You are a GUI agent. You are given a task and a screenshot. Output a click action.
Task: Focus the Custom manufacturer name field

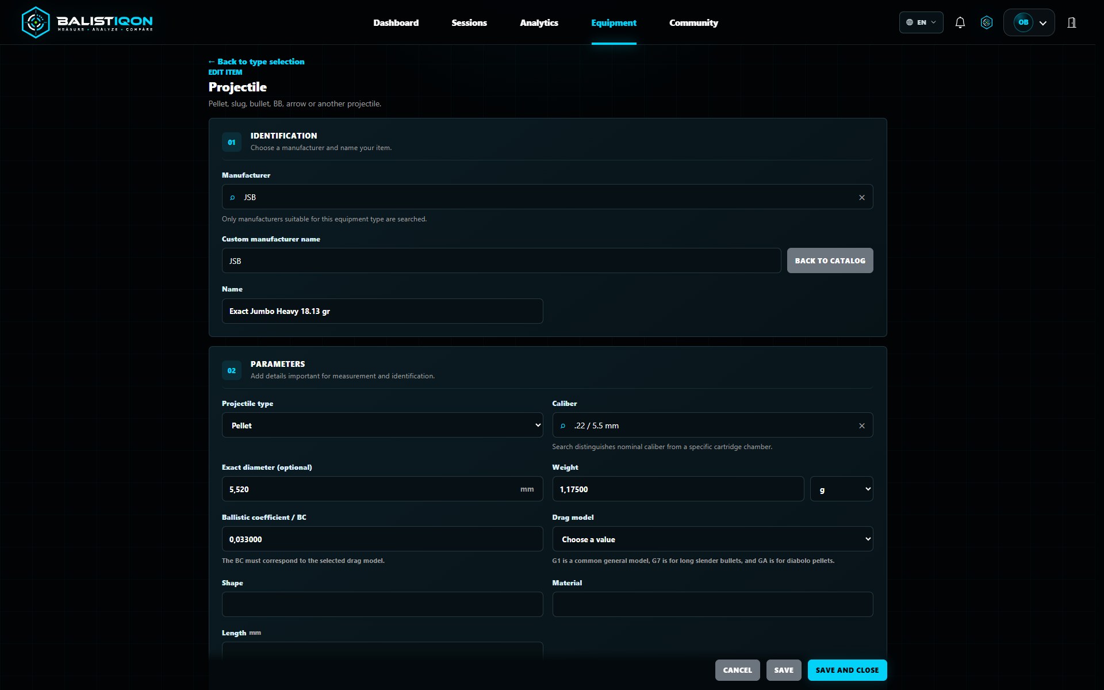(501, 260)
